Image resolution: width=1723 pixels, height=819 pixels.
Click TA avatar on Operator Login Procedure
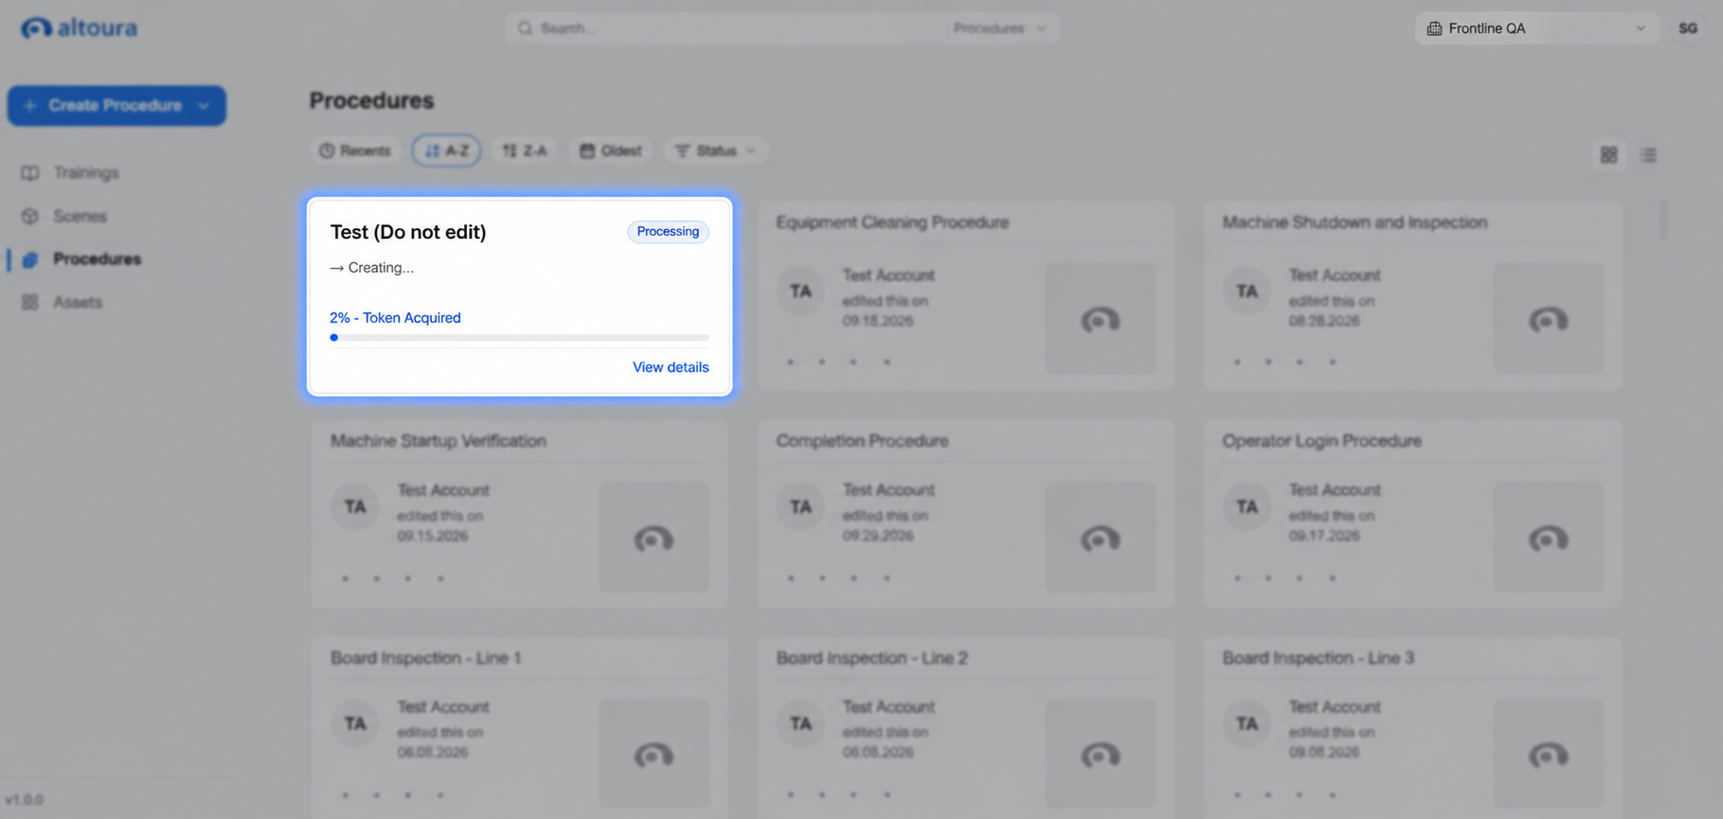tap(1247, 507)
